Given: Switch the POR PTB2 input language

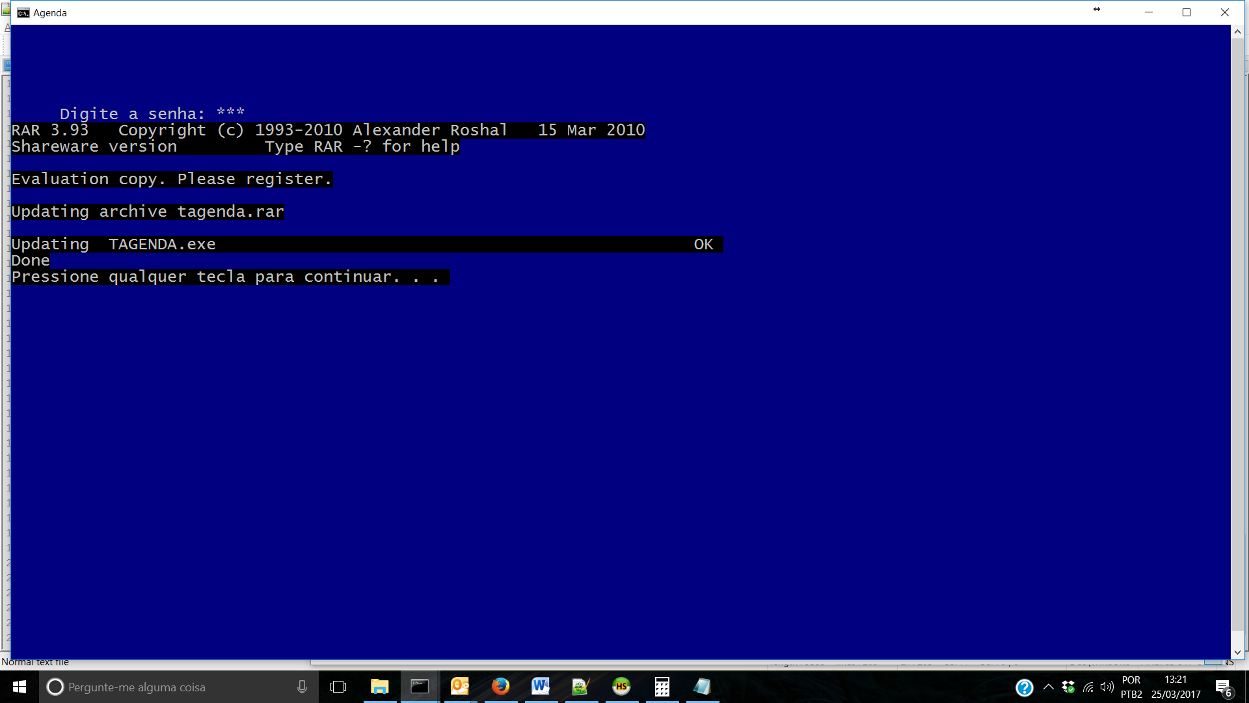Looking at the screenshot, I should click(x=1131, y=687).
